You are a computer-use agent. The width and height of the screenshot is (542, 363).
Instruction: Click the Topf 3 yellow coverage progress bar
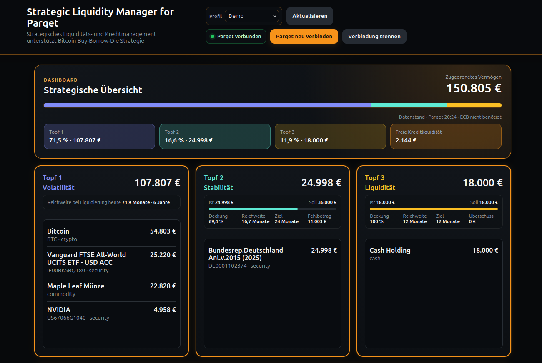[434, 209]
